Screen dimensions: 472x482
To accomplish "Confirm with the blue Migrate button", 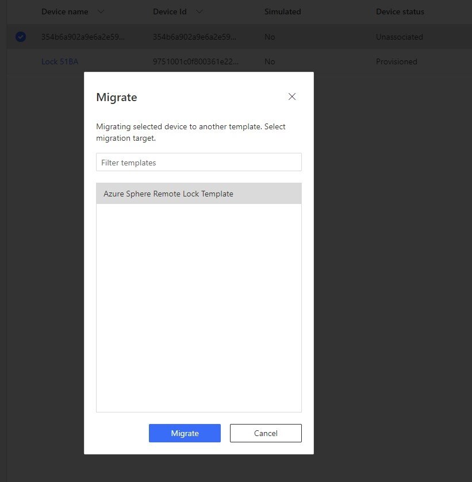I will tap(185, 433).
